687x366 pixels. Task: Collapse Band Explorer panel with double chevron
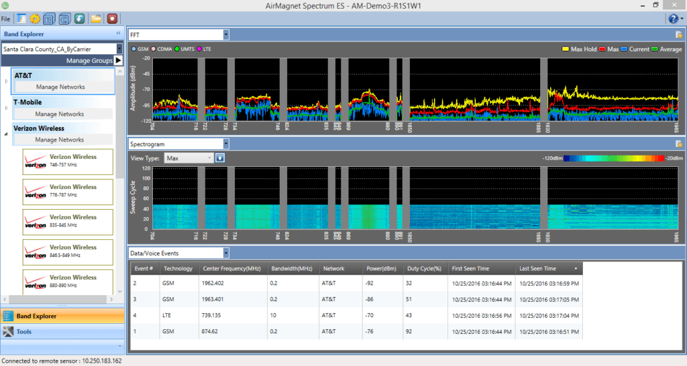click(118, 34)
